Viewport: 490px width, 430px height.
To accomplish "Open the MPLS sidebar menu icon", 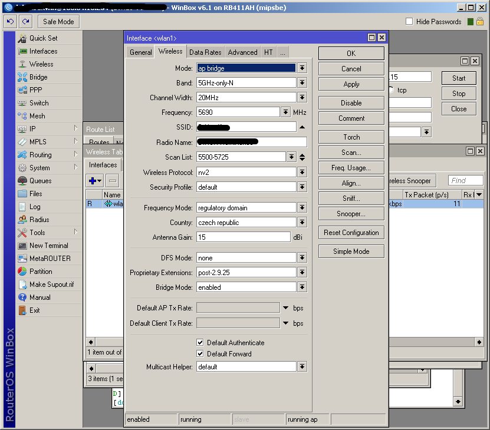I will click(x=22, y=142).
